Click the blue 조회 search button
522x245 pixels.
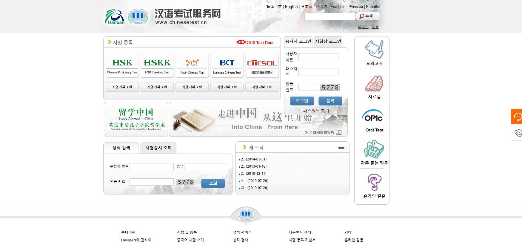213,183
